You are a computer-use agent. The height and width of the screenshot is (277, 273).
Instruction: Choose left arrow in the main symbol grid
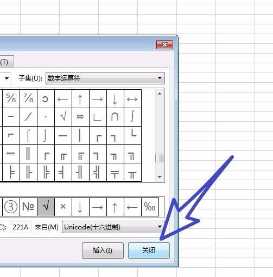click(64, 98)
